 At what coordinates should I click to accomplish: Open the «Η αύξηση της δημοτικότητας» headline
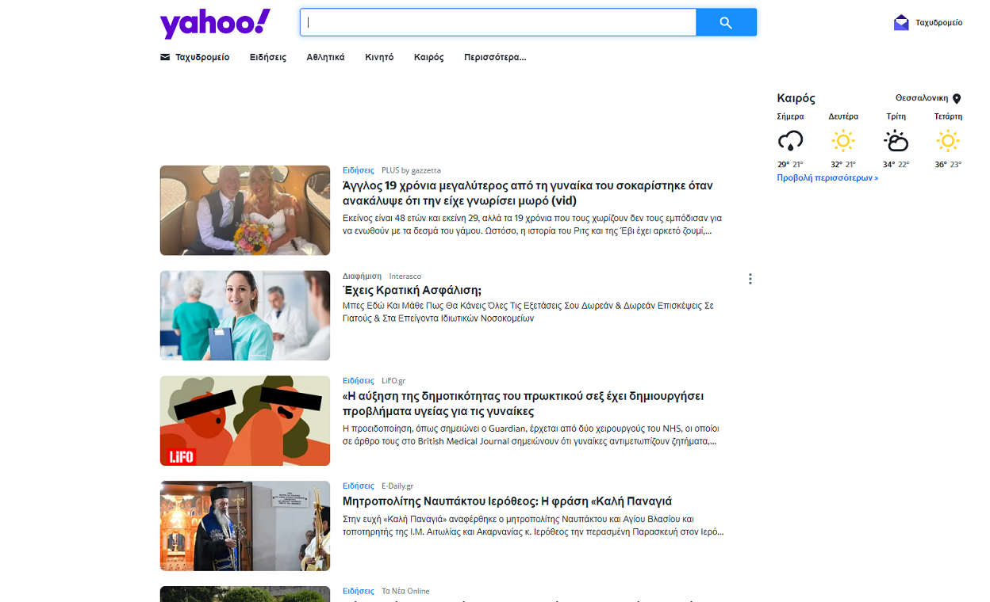pos(524,404)
